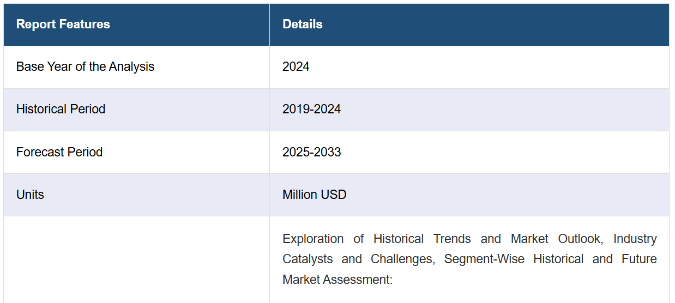The image size is (675, 303).
Task: Select the "Units" row label
Action: [x=30, y=195]
